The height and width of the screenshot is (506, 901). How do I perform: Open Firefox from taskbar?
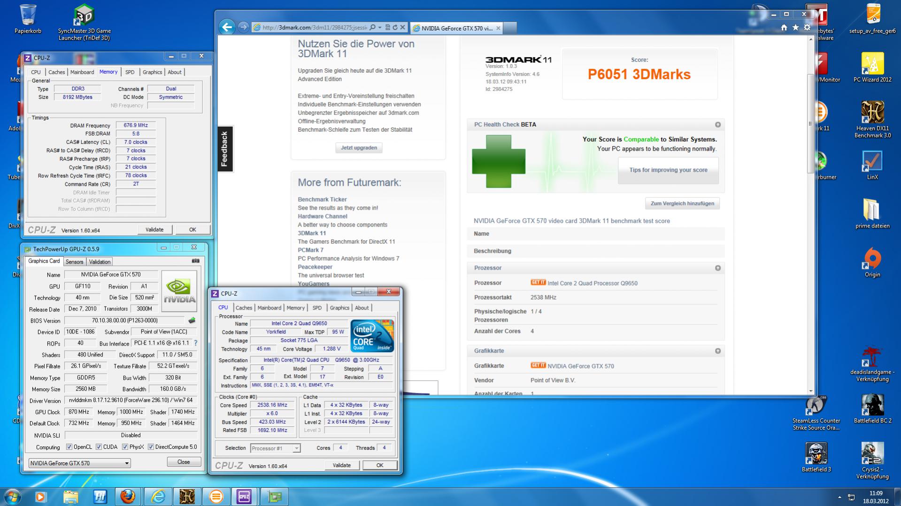click(x=128, y=496)
